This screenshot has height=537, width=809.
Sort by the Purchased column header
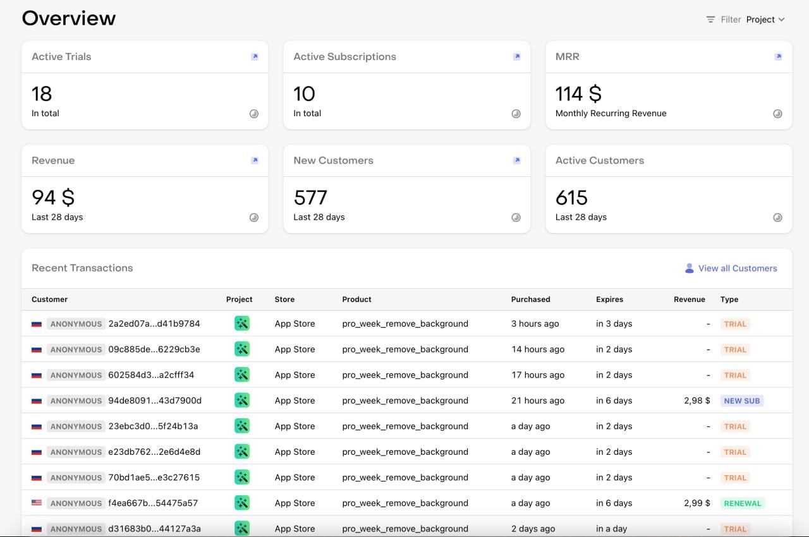click(530, 299)
